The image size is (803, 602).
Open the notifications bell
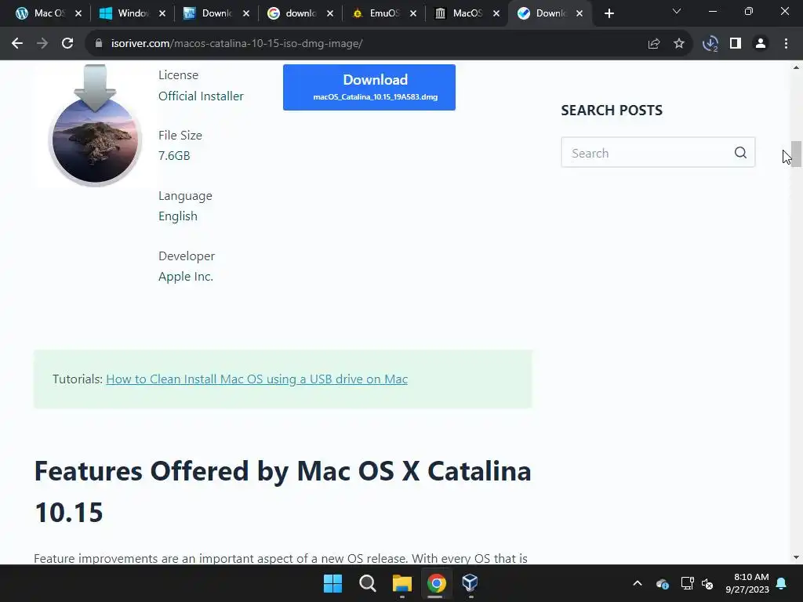click(x=782, y=583)
